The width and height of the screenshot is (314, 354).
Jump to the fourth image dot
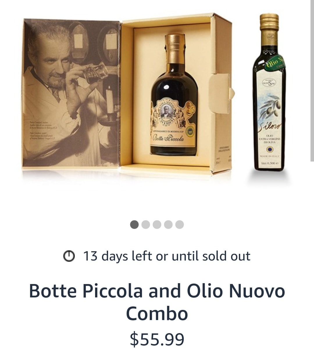point(168,224)
